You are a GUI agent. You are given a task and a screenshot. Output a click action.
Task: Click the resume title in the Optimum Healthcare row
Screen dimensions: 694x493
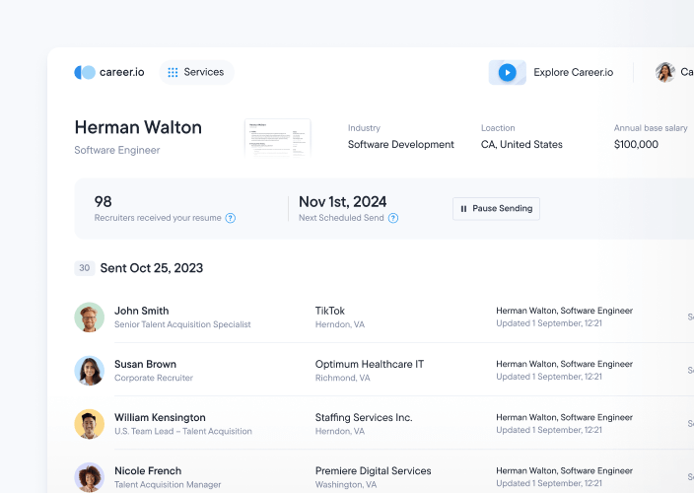coord(564,364)
